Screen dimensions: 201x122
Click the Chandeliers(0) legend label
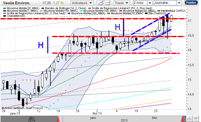(x=16, y=16)
